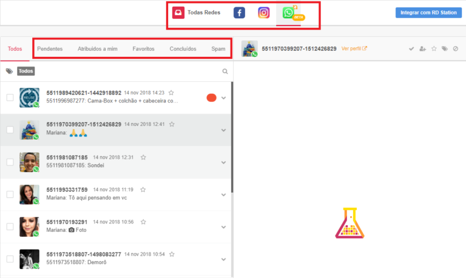The image size is (466, 278).
Task: Expand chevron for conversation 5511973518807-1498083277
Action: (223, 260)
